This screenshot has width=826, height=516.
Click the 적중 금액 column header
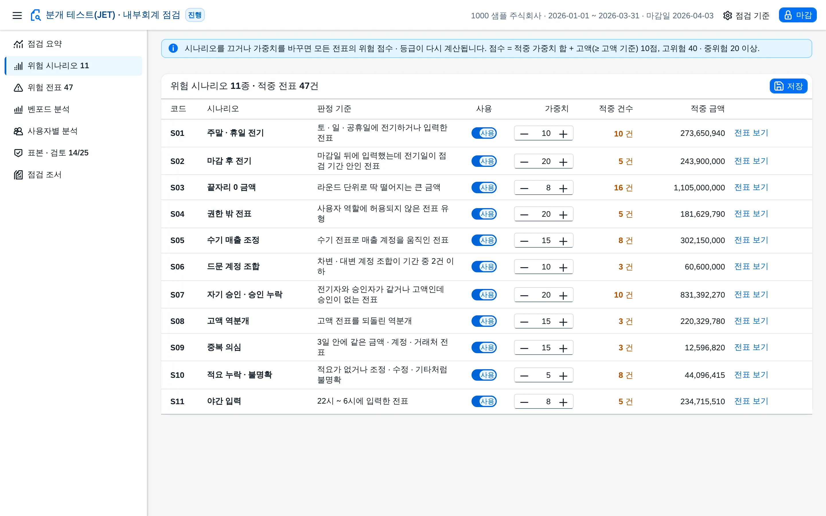(x=707, y=109)
